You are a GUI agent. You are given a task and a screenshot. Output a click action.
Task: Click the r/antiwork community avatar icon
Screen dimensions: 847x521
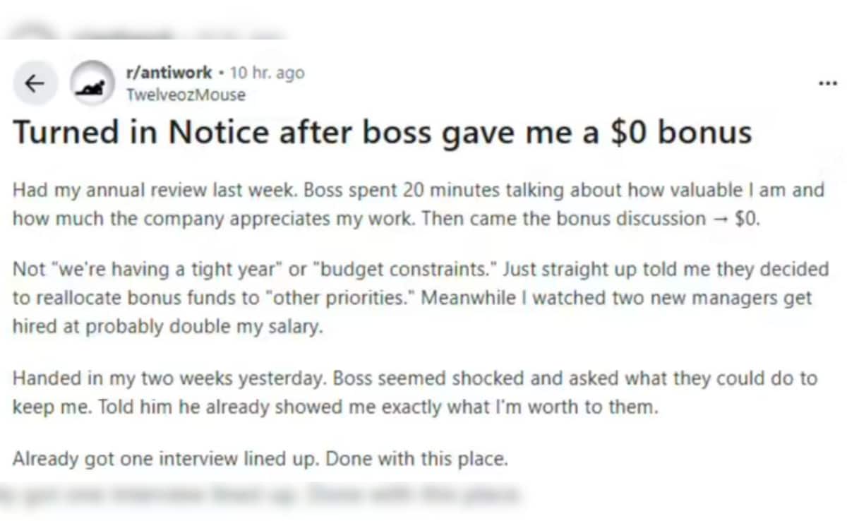[x=92, y=84]
